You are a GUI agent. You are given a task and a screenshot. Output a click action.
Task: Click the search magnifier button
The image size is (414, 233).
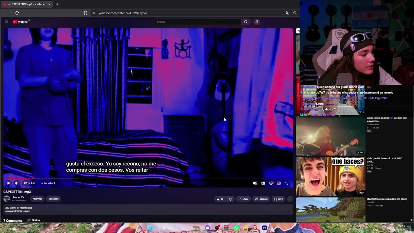tap(246, 22)
